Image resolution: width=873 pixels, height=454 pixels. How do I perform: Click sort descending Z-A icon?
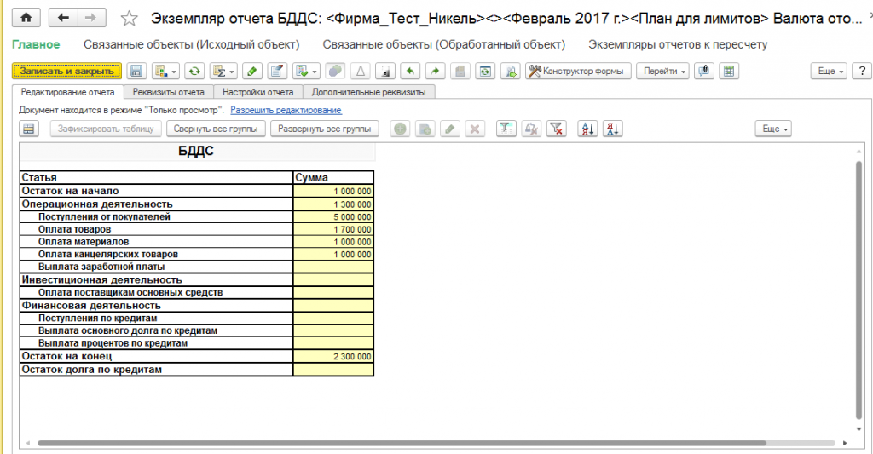(x=613, y=129)
